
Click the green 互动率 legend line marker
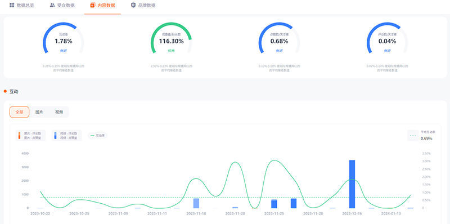(x=92, y=136)
